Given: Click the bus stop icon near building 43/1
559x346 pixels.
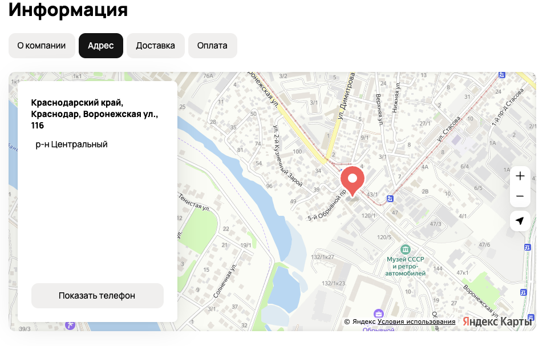Looking at the screenshot, I should click(390, 198).
